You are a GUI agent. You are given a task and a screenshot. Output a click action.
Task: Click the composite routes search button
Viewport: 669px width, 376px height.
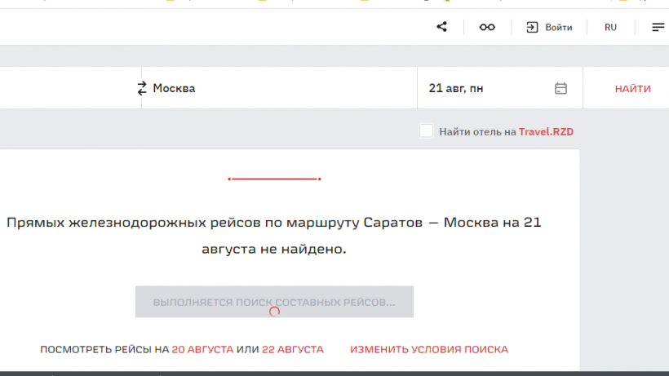pos(274,302)
